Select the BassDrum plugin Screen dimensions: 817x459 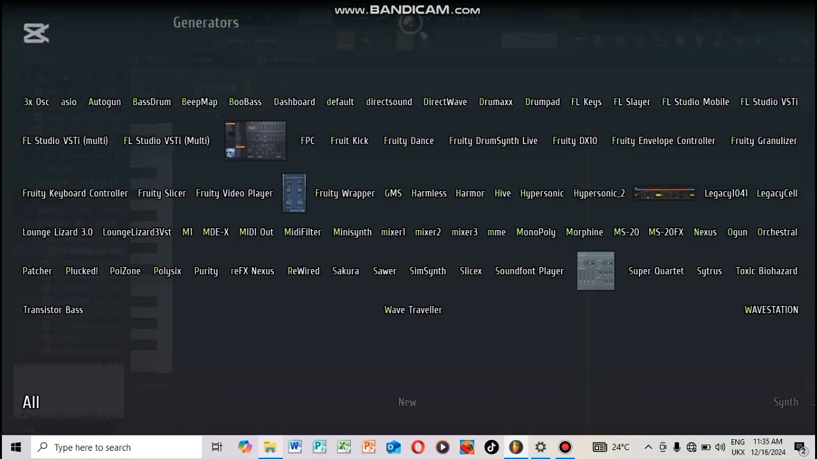click(x=152, y=102)
